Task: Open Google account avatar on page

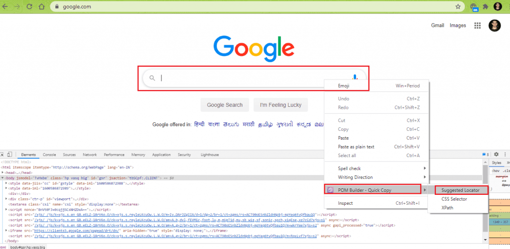Action: click(x=495, y=25)
